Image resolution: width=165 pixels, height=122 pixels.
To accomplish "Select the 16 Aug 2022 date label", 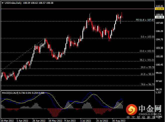I will (119, 121).
